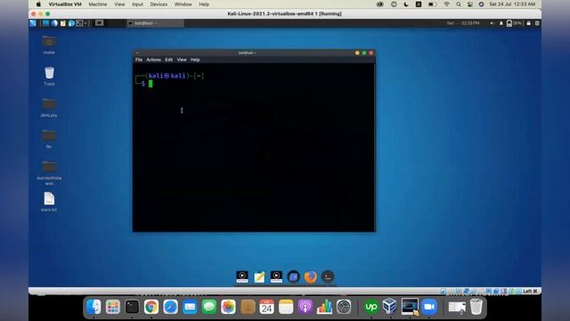570x321 pixels.
Task: Launch Firefox from Kali bottom dock
Action: click(311, 277)
